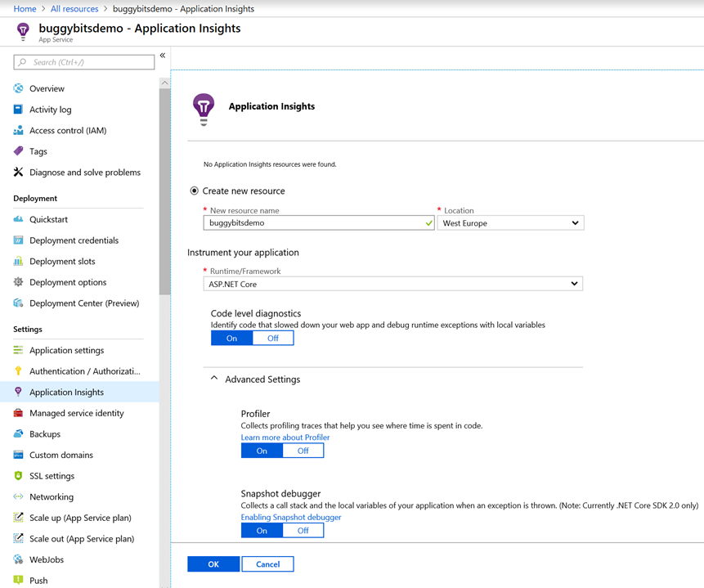Click the Access control (IAM) people icon
Viewport: 704px width, 588px height.
[18, 130]
